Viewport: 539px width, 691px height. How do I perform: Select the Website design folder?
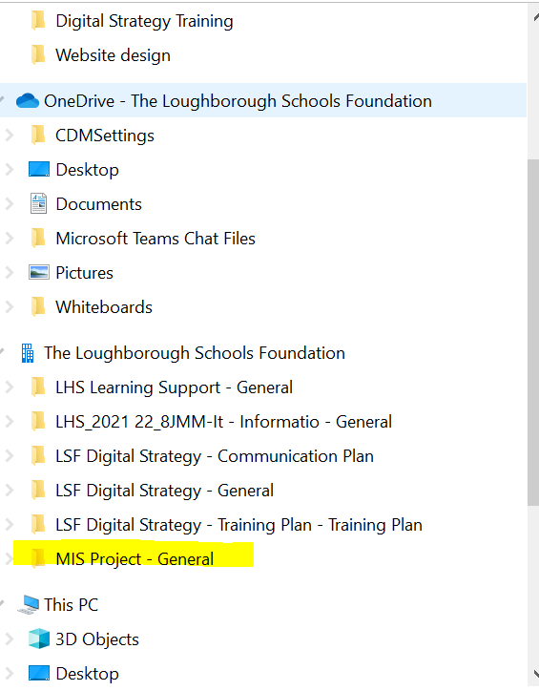113,55
